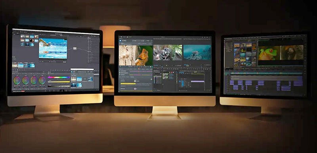
Task: Select the lavender clip in middle monitor's timeline
Action: pos(197,81)
